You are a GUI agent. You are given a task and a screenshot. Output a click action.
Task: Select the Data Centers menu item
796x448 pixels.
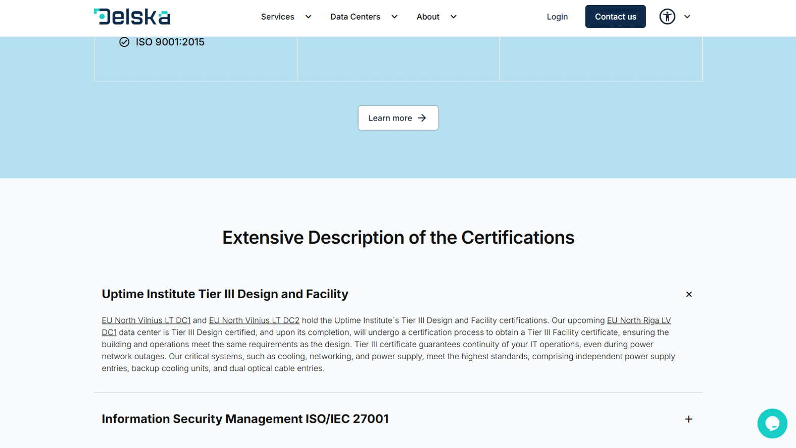[355, 17]
